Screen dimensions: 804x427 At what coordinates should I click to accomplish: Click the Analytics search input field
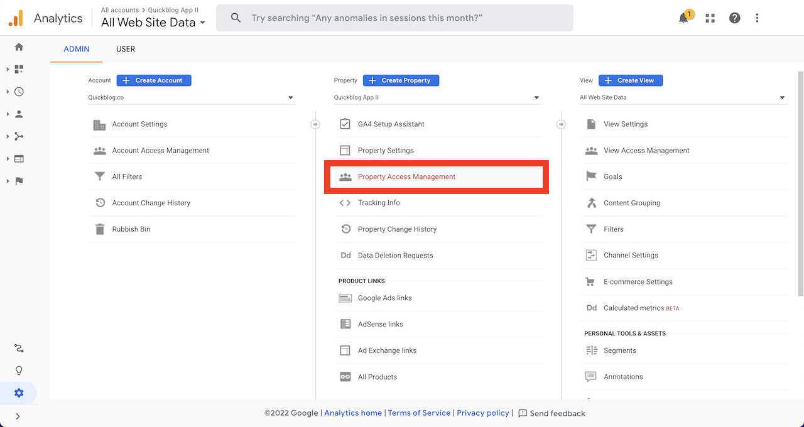tap(394, 18)
